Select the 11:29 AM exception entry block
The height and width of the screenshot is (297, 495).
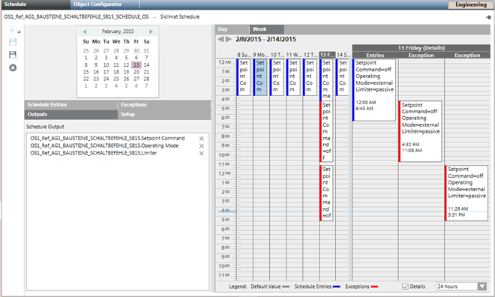click(466, 193)
